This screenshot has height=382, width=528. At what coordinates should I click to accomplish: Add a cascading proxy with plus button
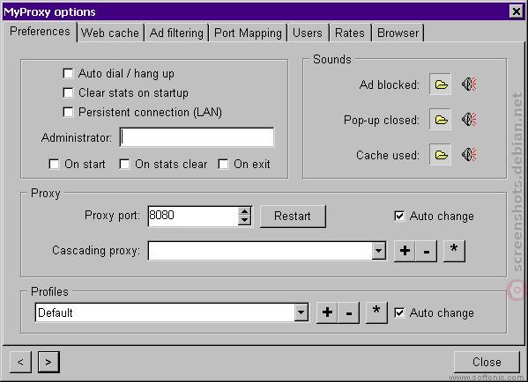405,251
